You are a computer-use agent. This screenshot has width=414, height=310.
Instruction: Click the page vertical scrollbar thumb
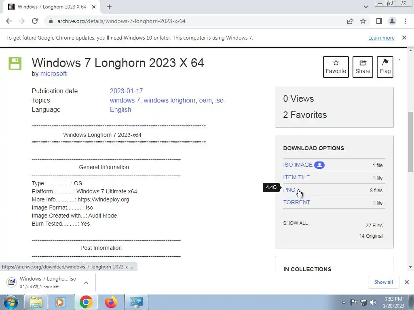[x=410, y=142]
